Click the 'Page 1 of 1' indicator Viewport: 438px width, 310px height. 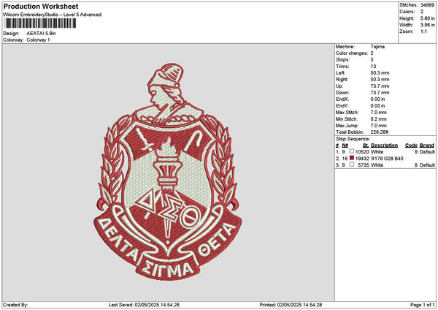click(x=423, y=305)
